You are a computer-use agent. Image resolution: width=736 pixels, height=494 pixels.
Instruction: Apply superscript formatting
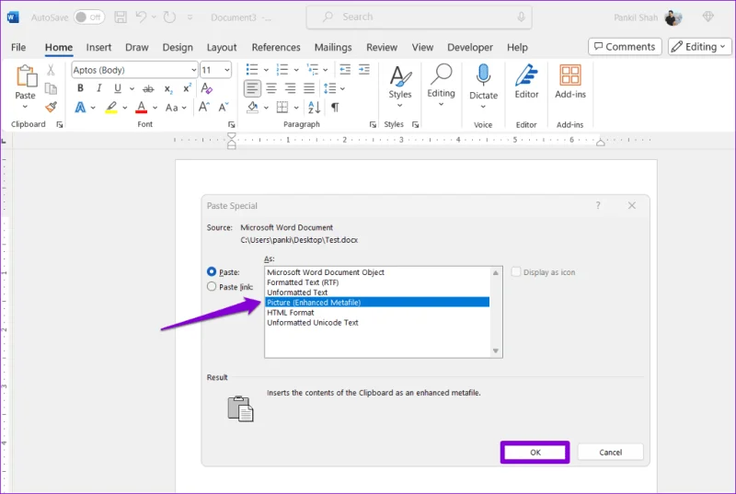(x=187, y=88)
